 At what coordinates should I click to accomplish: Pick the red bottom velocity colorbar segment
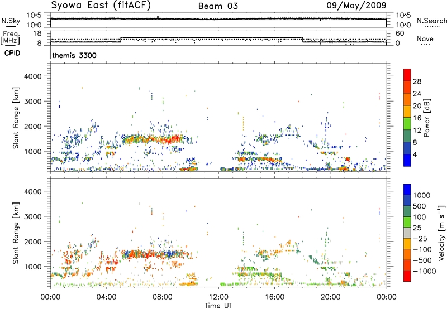[x=407, y=276]
